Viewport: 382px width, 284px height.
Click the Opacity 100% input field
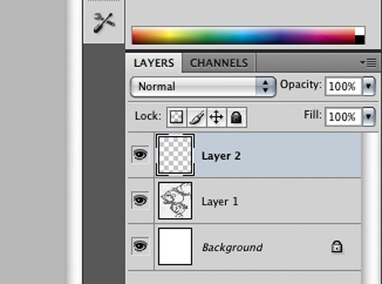tap(344, 86)
